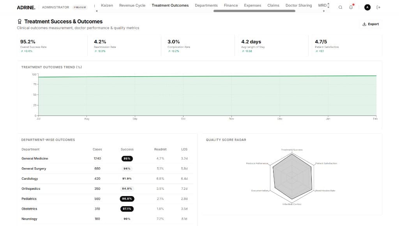
Task: Click the tab bar right scroll arrow
Action: point(324,11)
